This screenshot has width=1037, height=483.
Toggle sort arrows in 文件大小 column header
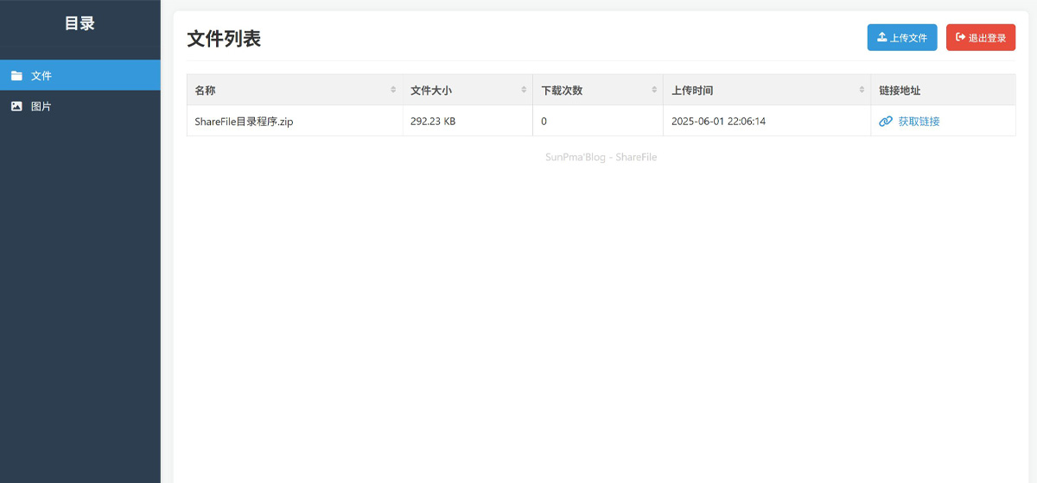(x=524, y=91)
